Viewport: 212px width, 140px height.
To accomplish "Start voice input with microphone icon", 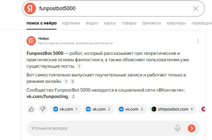I will tap(177, 128).
